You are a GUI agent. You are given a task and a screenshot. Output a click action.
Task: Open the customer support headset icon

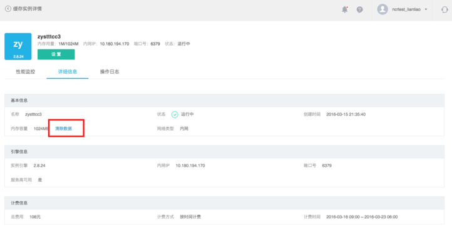[x=444, y=9]
